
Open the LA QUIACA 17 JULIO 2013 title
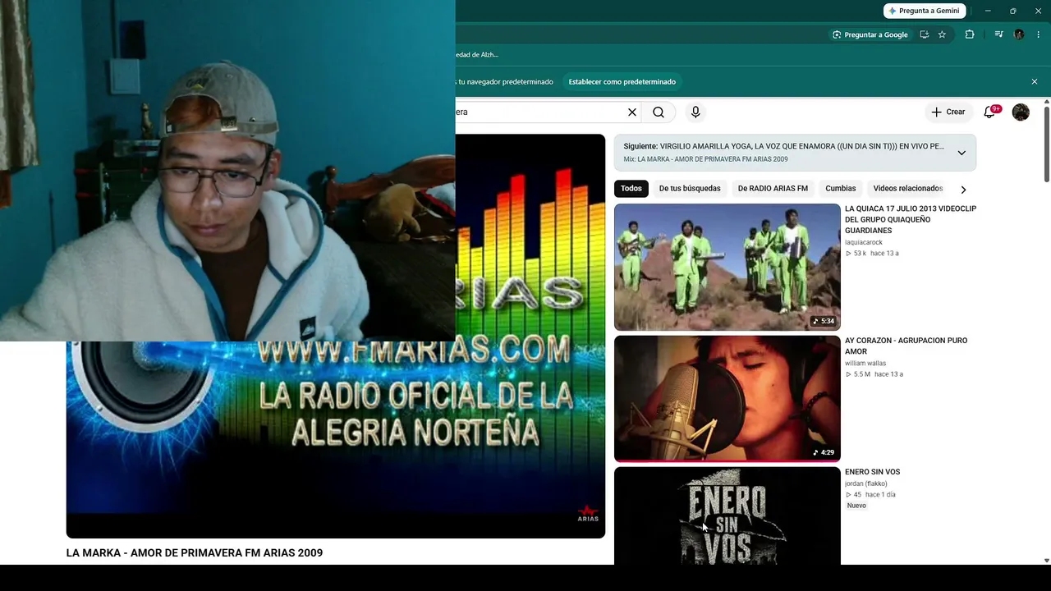(911, 220)
